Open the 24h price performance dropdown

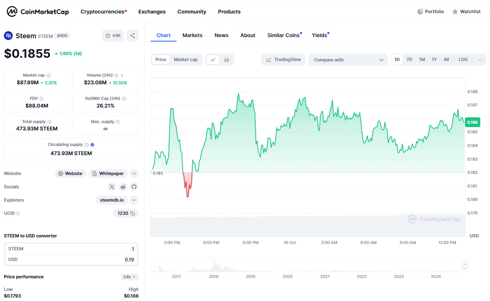point(130,277)
